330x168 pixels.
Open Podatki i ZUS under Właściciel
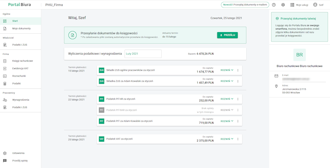pos(20,45)
